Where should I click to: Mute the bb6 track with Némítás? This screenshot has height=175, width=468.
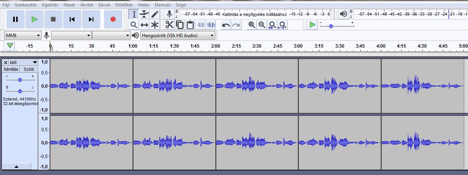click(x=11, y=69)
